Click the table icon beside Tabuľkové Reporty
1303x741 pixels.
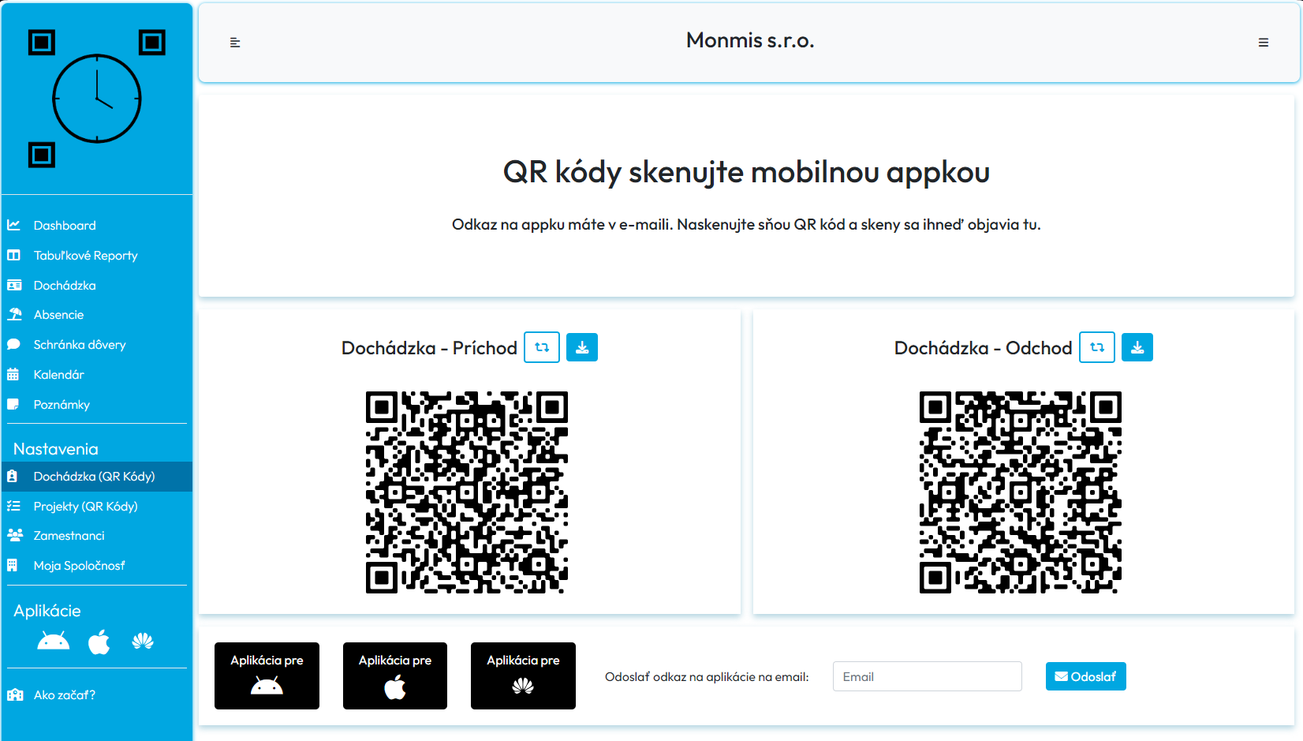click(13, 255)
